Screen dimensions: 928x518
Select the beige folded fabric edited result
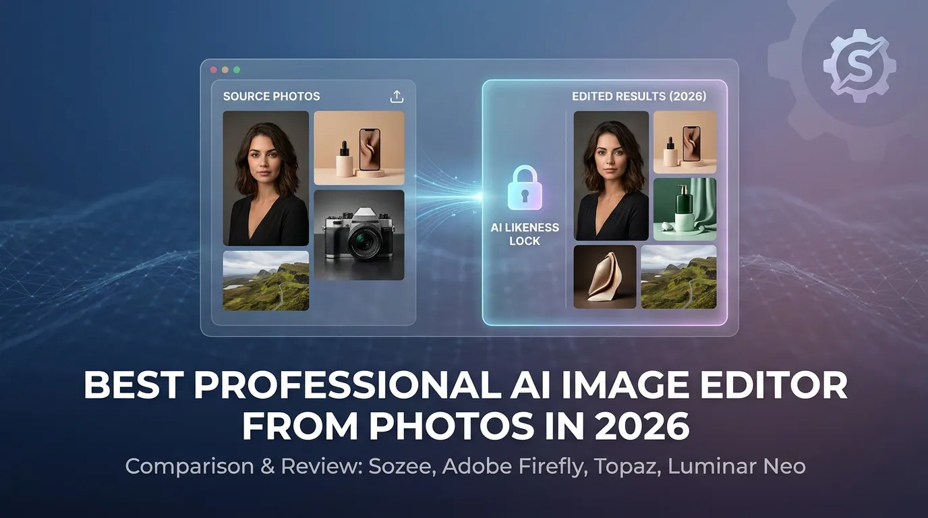pos(605,277)
